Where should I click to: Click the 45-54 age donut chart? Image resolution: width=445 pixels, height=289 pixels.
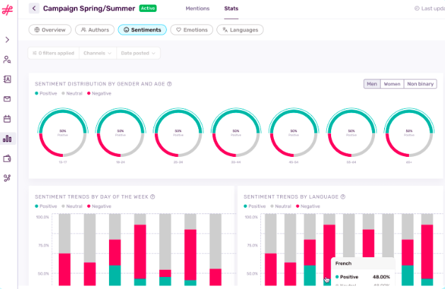294,133
